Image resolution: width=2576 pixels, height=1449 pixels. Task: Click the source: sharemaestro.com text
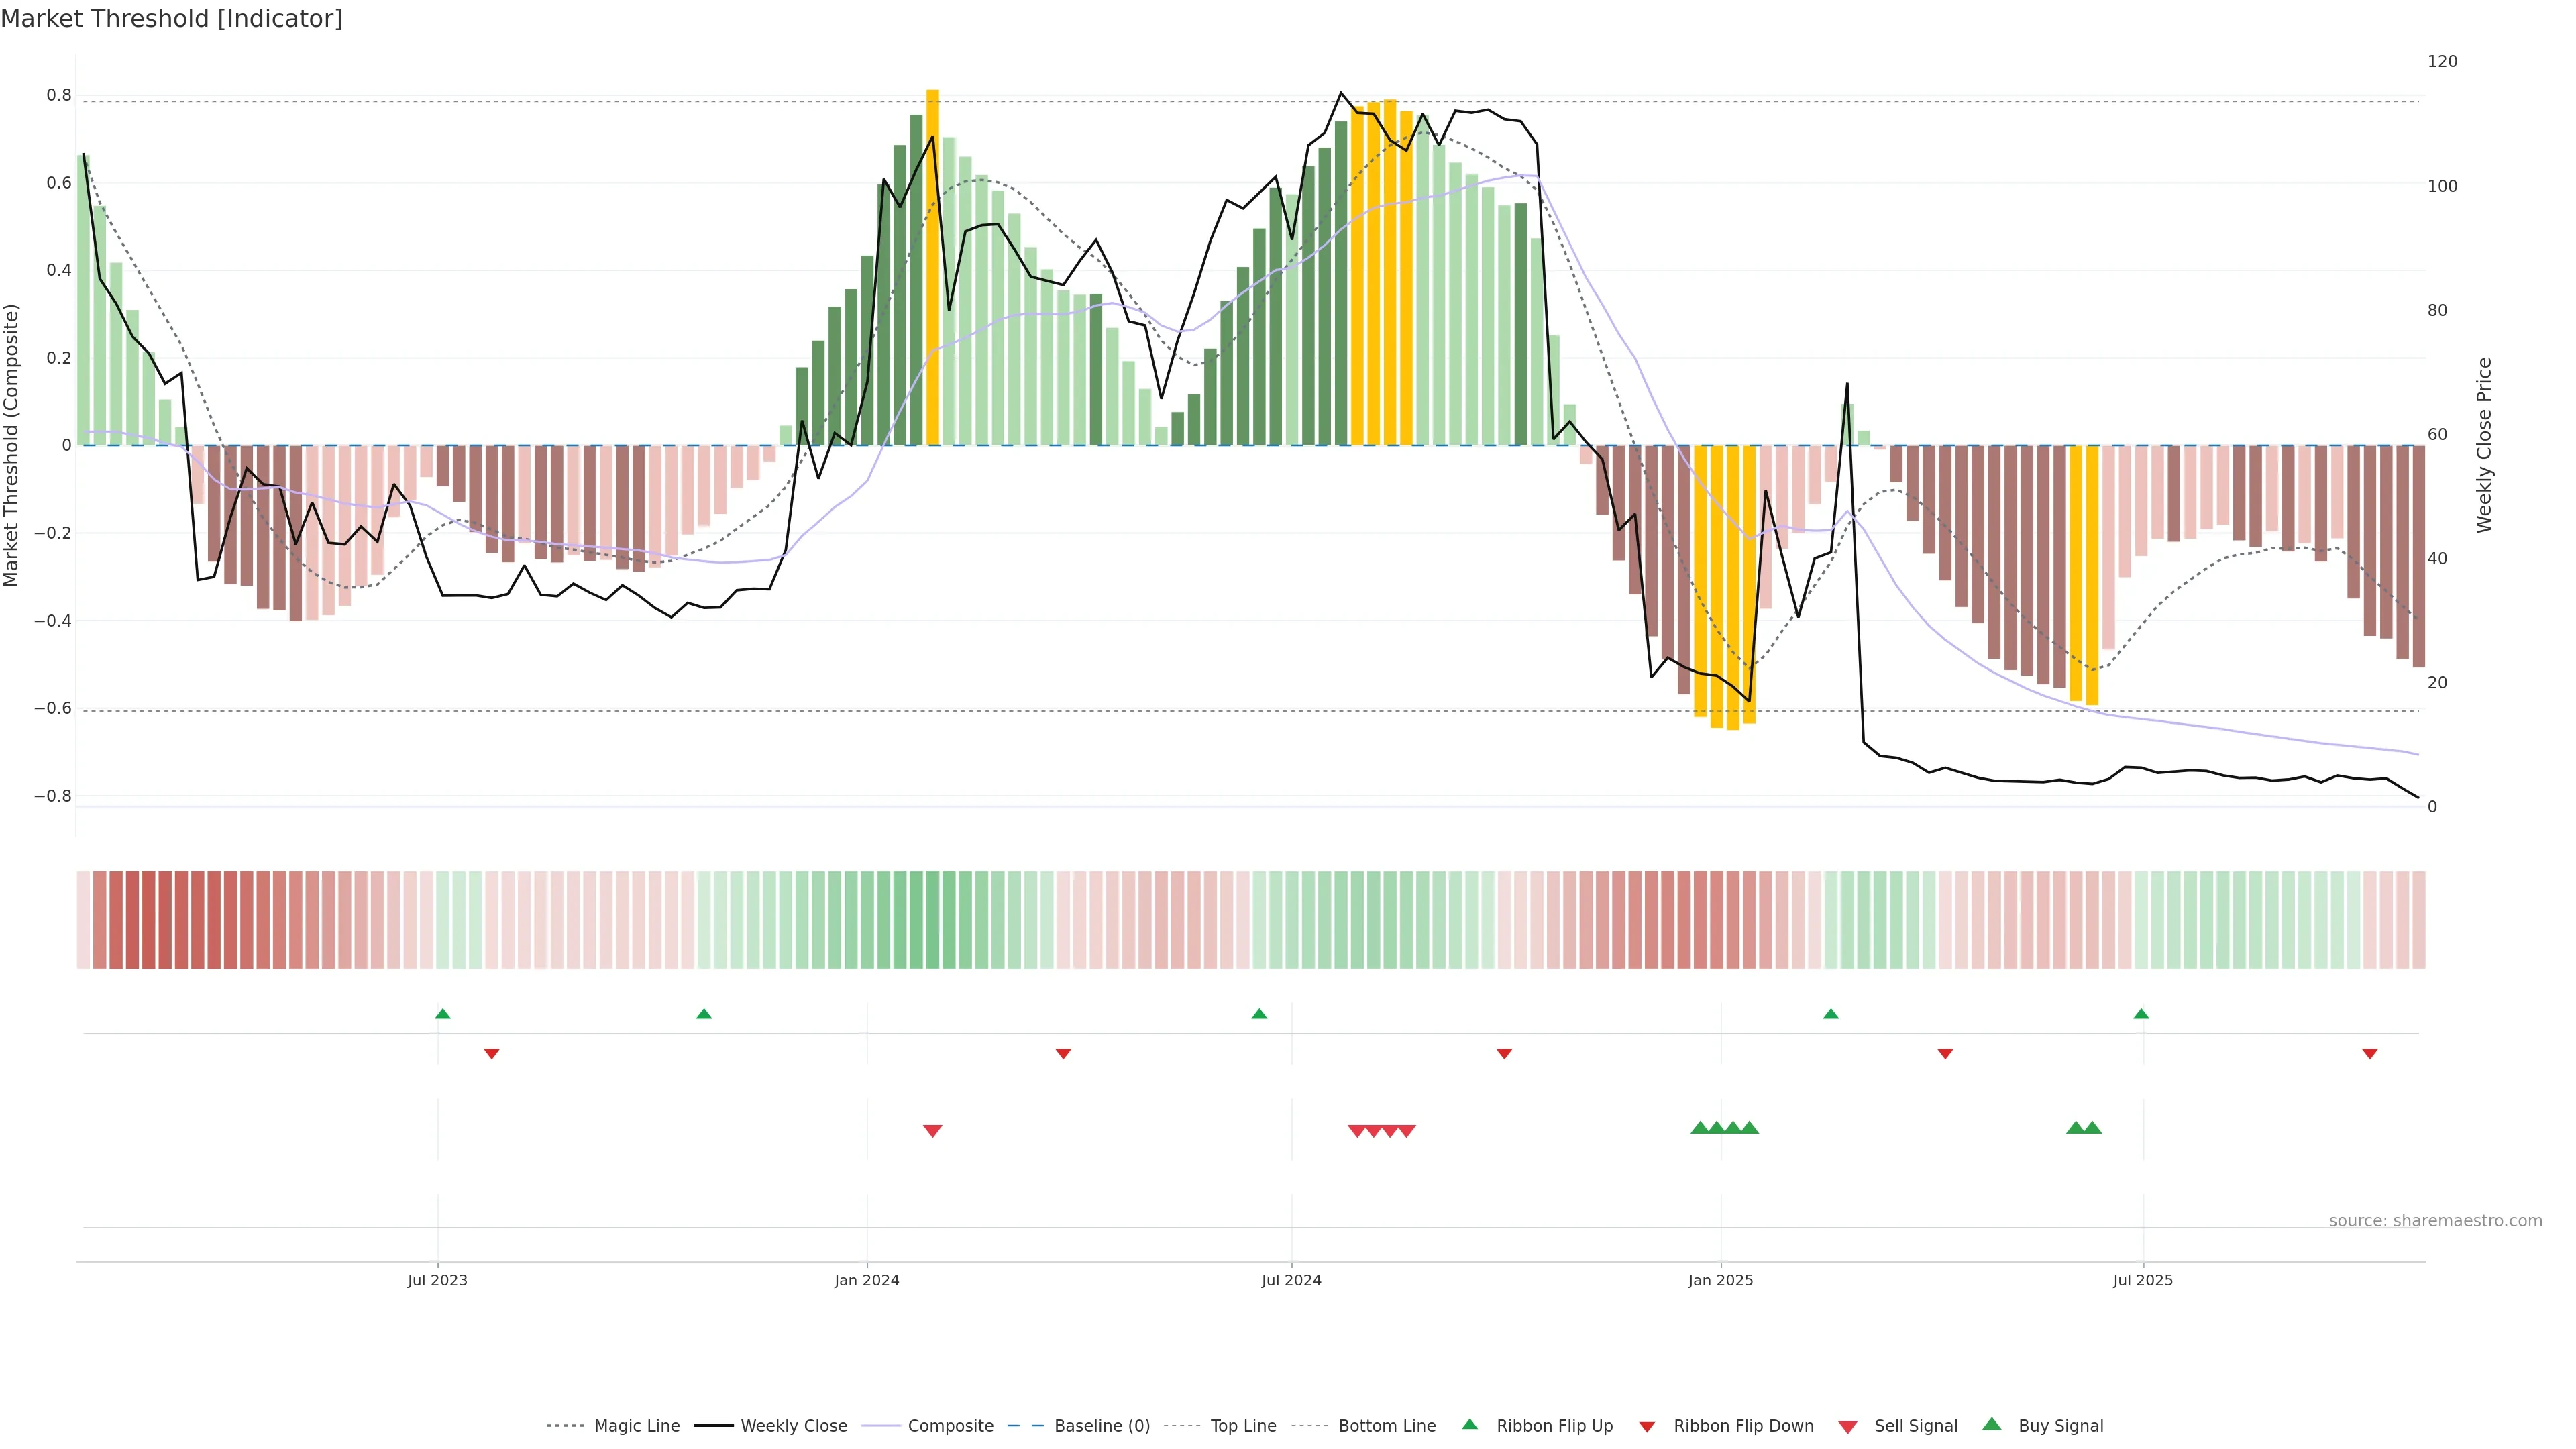[x=2435, y=1221]
